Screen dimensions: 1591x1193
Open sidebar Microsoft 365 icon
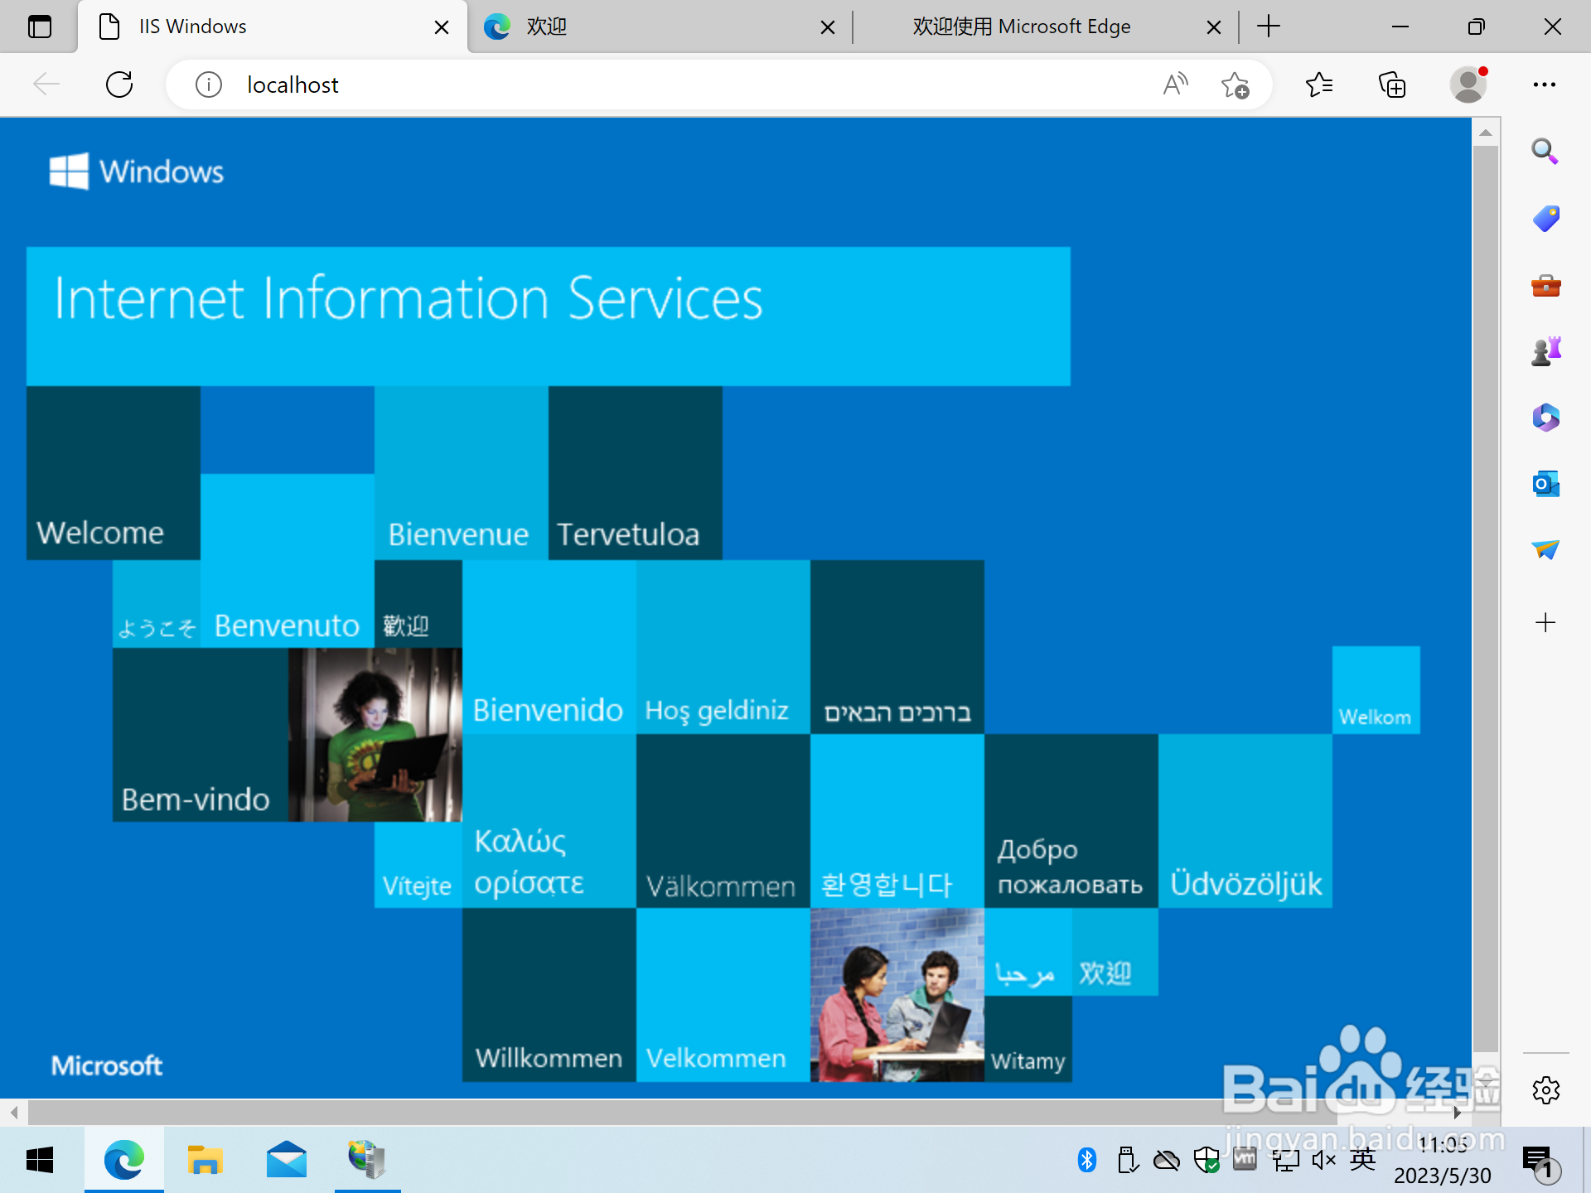(x=1545, y=418)
